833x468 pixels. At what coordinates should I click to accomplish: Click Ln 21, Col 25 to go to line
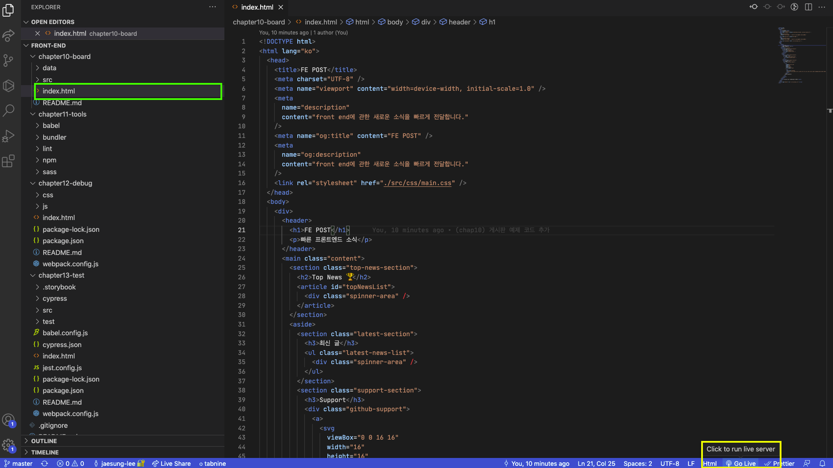click(x=596, y=464)
